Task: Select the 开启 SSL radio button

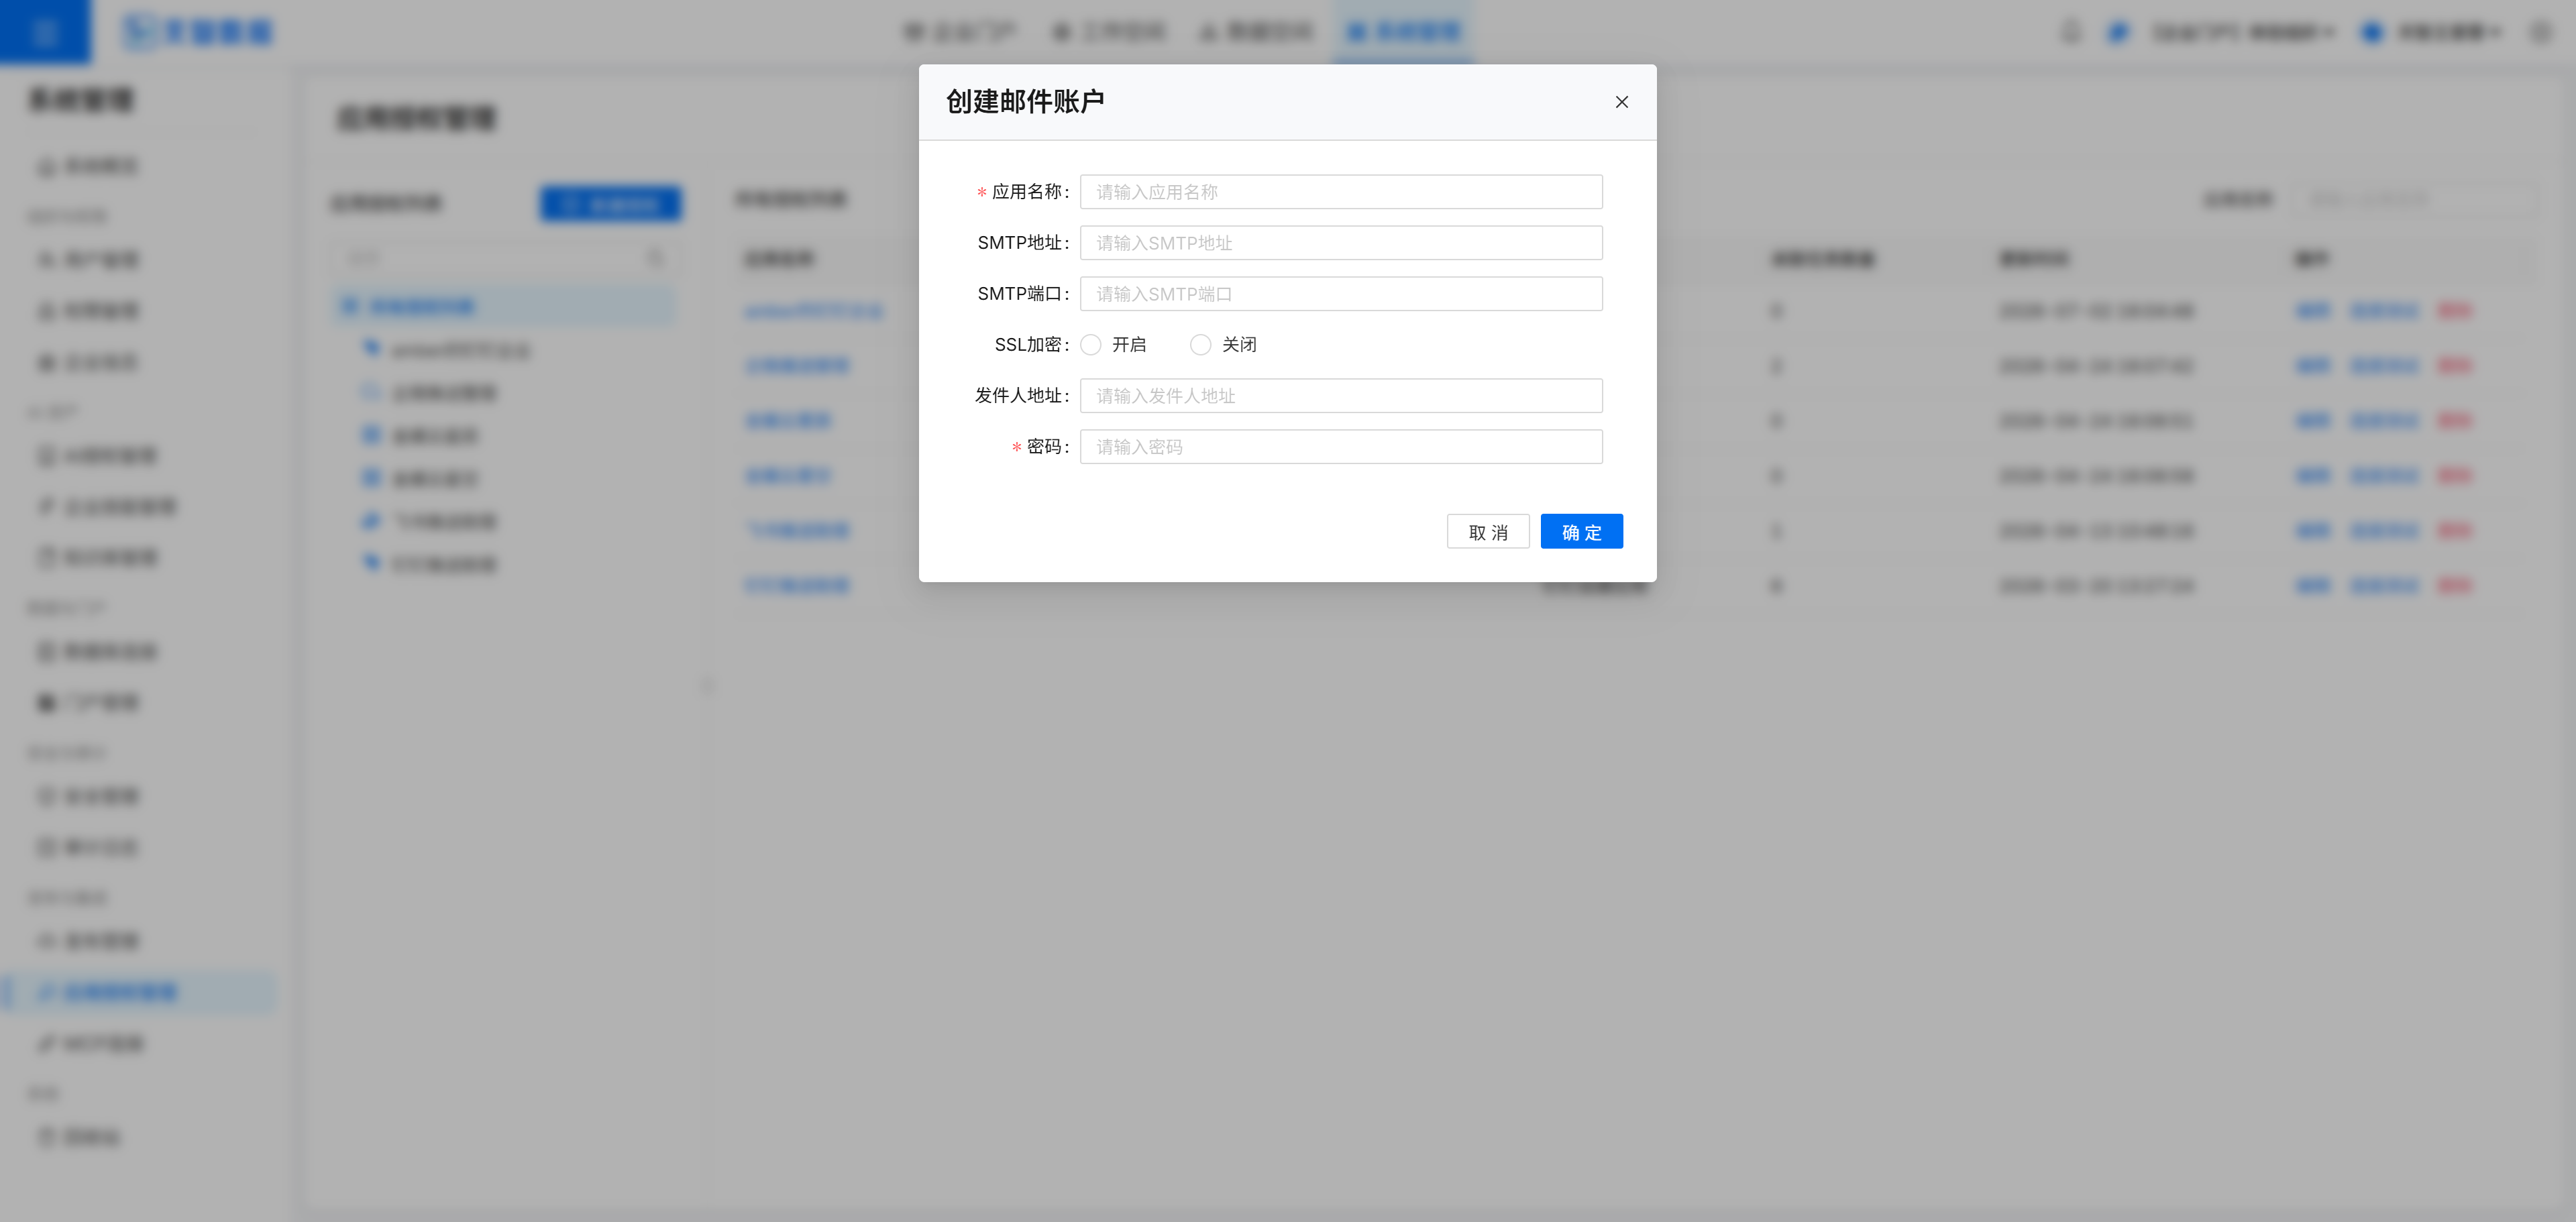Action: 1091,344
